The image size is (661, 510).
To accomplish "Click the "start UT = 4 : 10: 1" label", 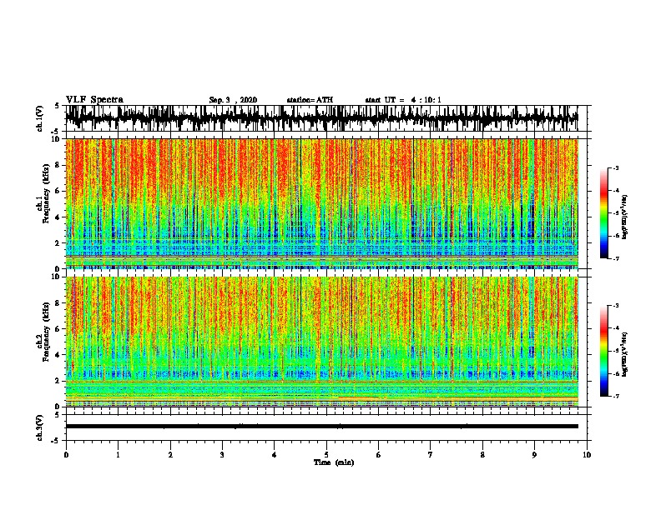I will 403,100.
